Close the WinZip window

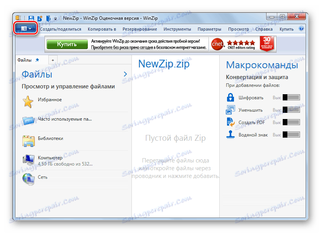pos(297,17)
